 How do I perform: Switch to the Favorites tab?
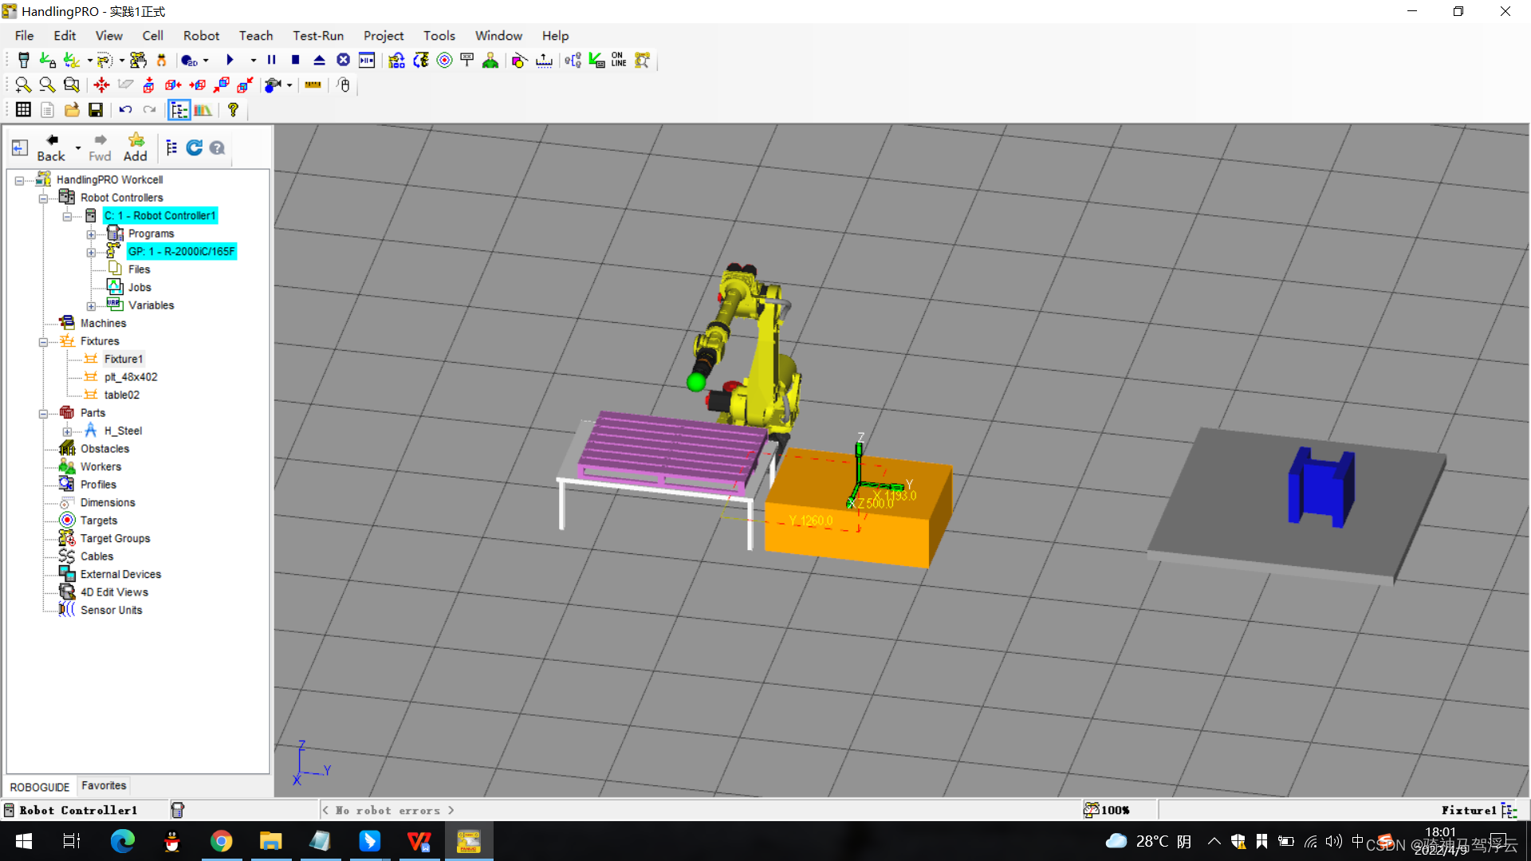point(104,786)
